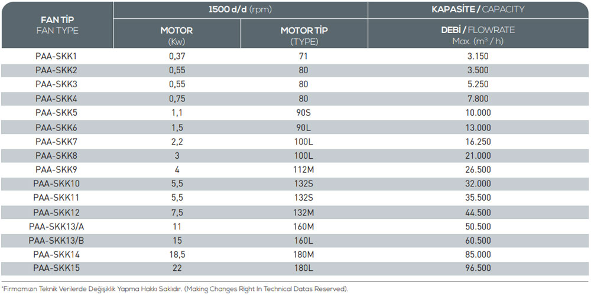Viewport: 591px width, 295px height.
Task: Select the PAA-SKK1 fan type cell
Action: [56, 57]
